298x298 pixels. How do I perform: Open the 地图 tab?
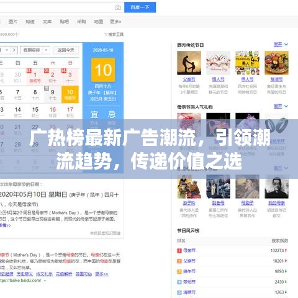click(99, 22)
